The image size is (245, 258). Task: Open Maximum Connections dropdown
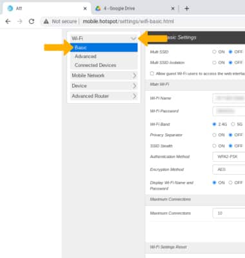[x=229, y=213]
